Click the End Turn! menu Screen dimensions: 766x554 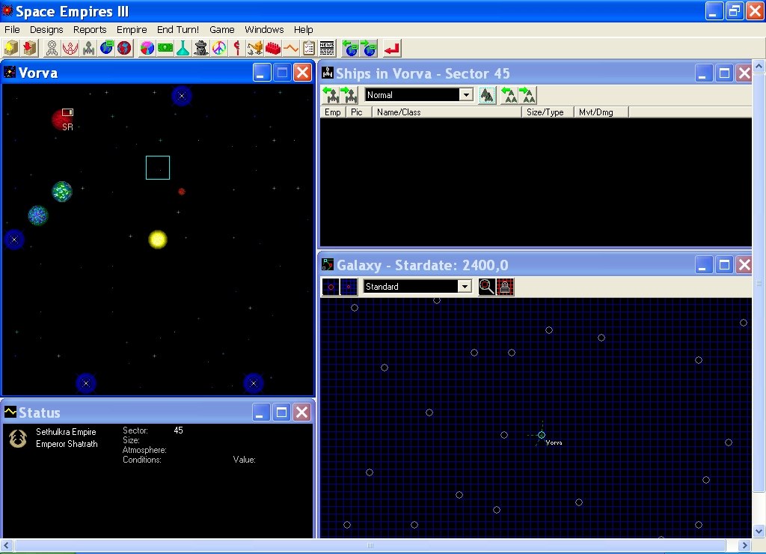click(178, 29)
